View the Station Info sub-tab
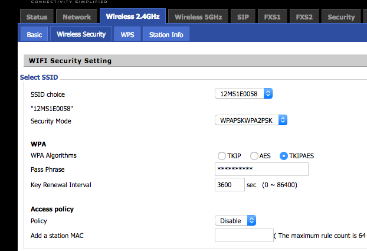 [166, 35]
